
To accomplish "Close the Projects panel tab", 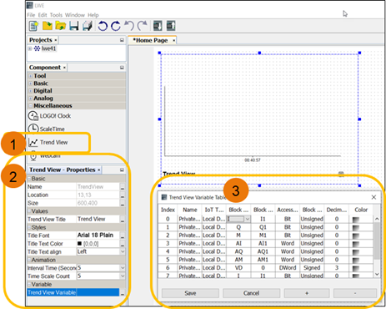I will click(x=56, y=40).
